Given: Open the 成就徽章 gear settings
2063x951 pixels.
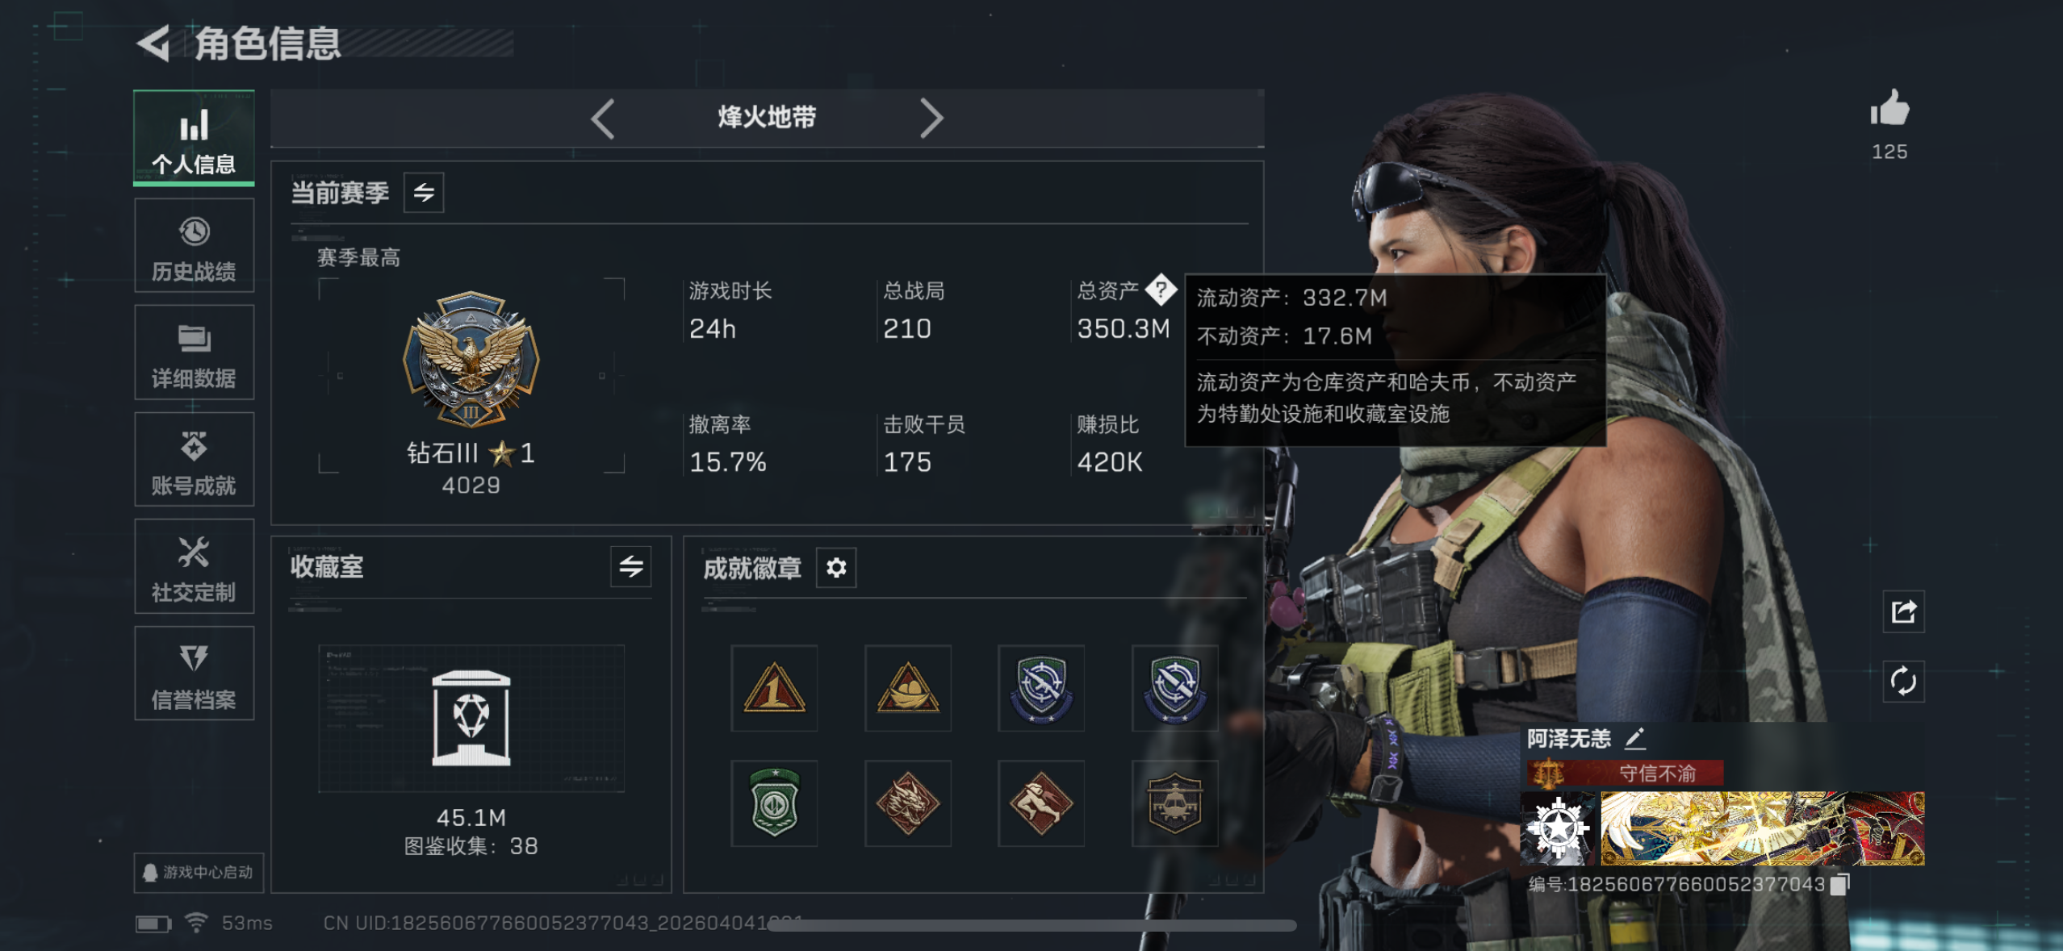Looking at the screenshot, I should 836,568.
